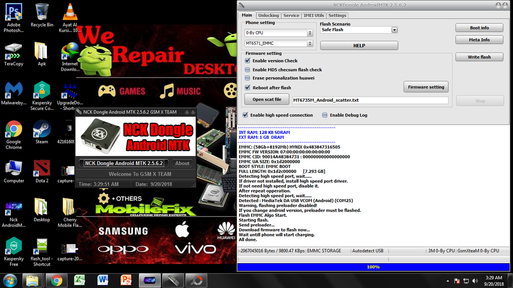Screen dimensions: 513x288
Task: Select the 'All done.' log line
Action: coord(248,240)
